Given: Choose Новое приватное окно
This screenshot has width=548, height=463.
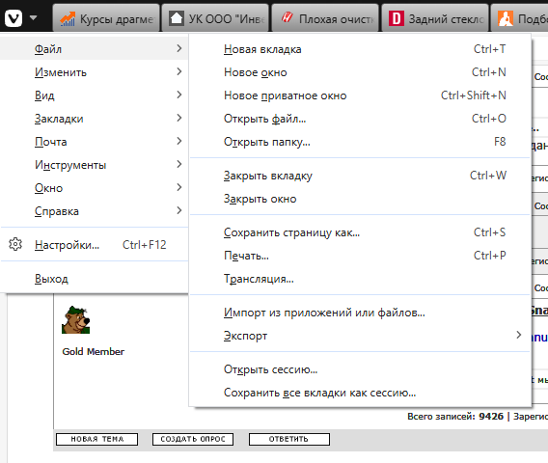Looking at the screenshot, I should coord(360,95).
